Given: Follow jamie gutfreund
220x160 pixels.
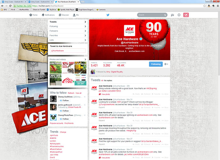Looking at the screenshot, I should [x=64, y=111].
